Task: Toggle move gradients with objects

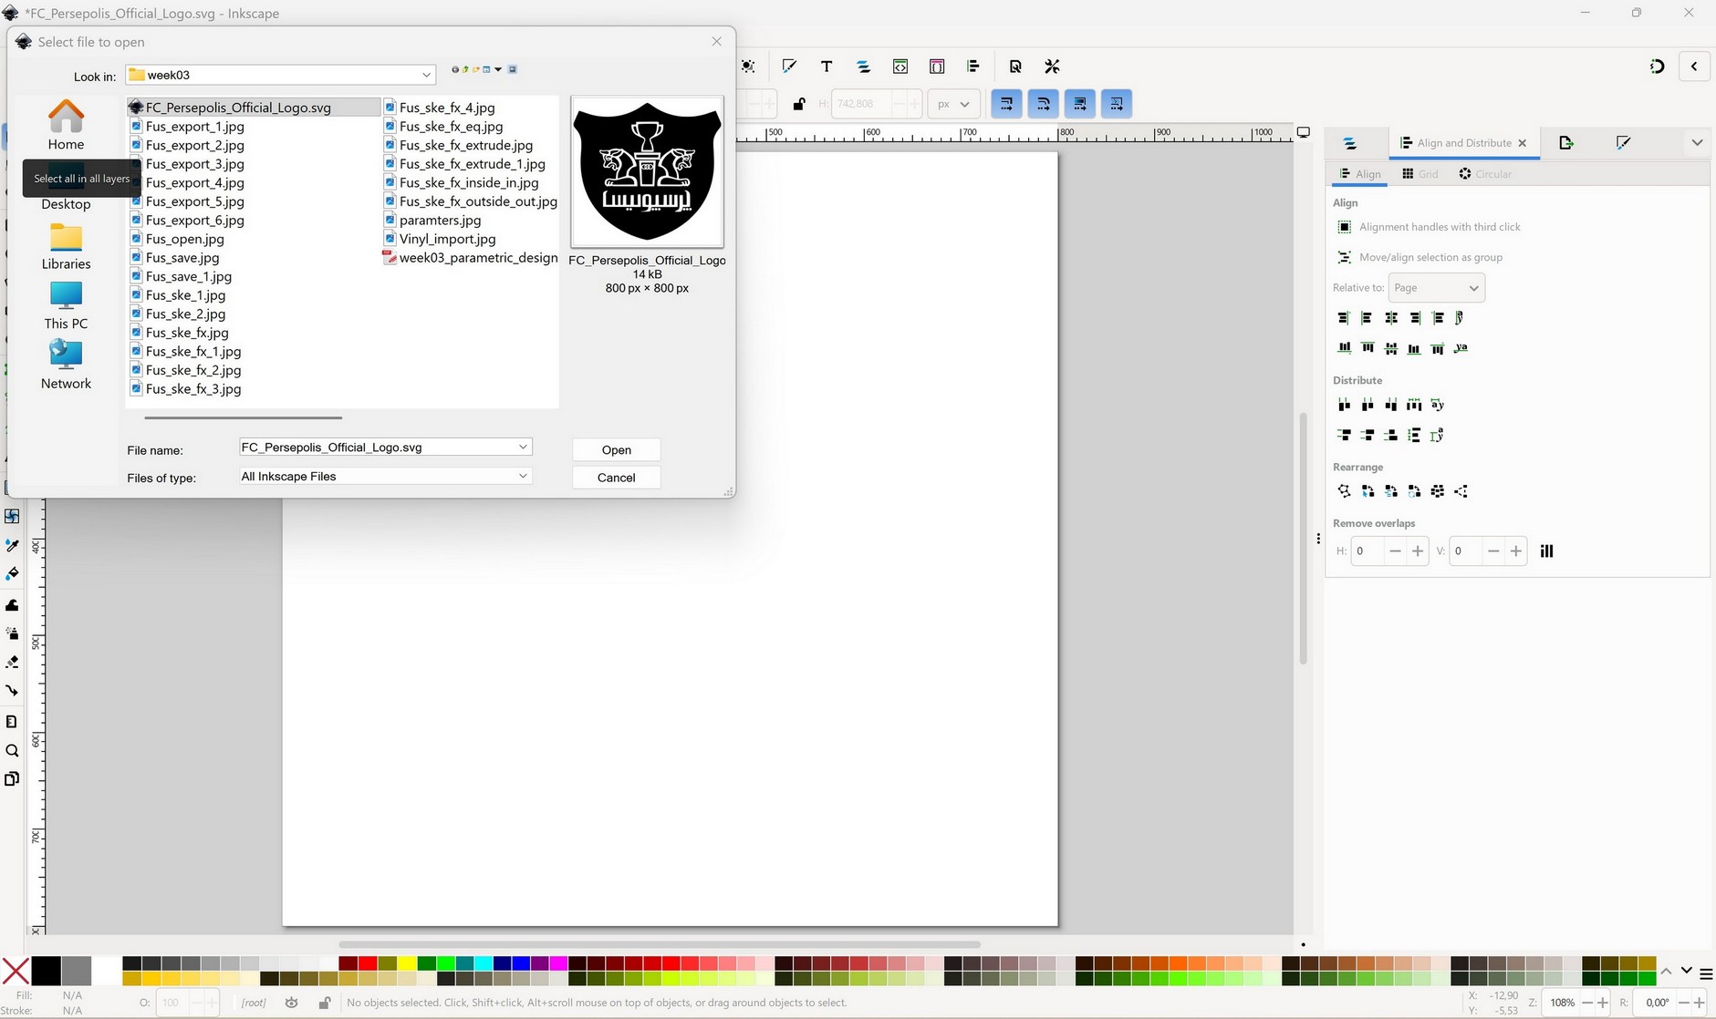Action: [1080, 104]
